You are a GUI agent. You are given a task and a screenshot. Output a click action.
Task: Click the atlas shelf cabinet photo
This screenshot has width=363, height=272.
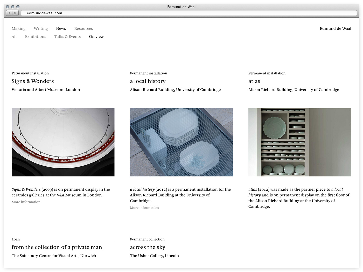point(300,142)
